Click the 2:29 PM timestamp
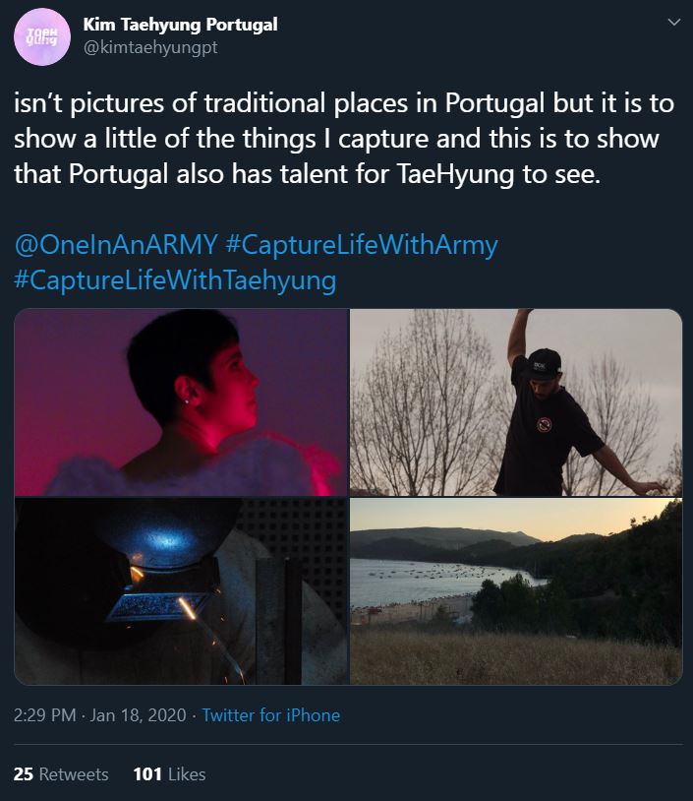The image size is (693, 801). coord(41,715)
